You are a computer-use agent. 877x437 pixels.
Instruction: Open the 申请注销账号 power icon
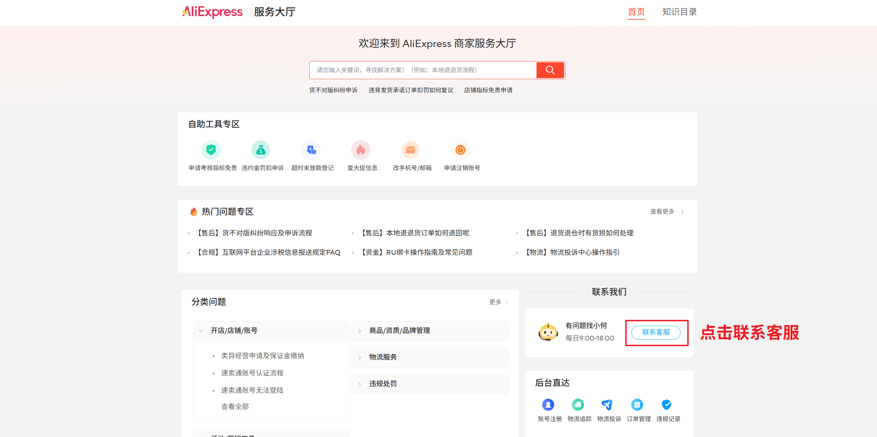460,150
